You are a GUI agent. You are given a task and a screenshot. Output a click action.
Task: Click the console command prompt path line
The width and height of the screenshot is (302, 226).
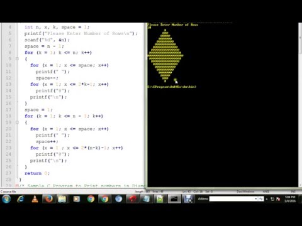coord(172,87)
